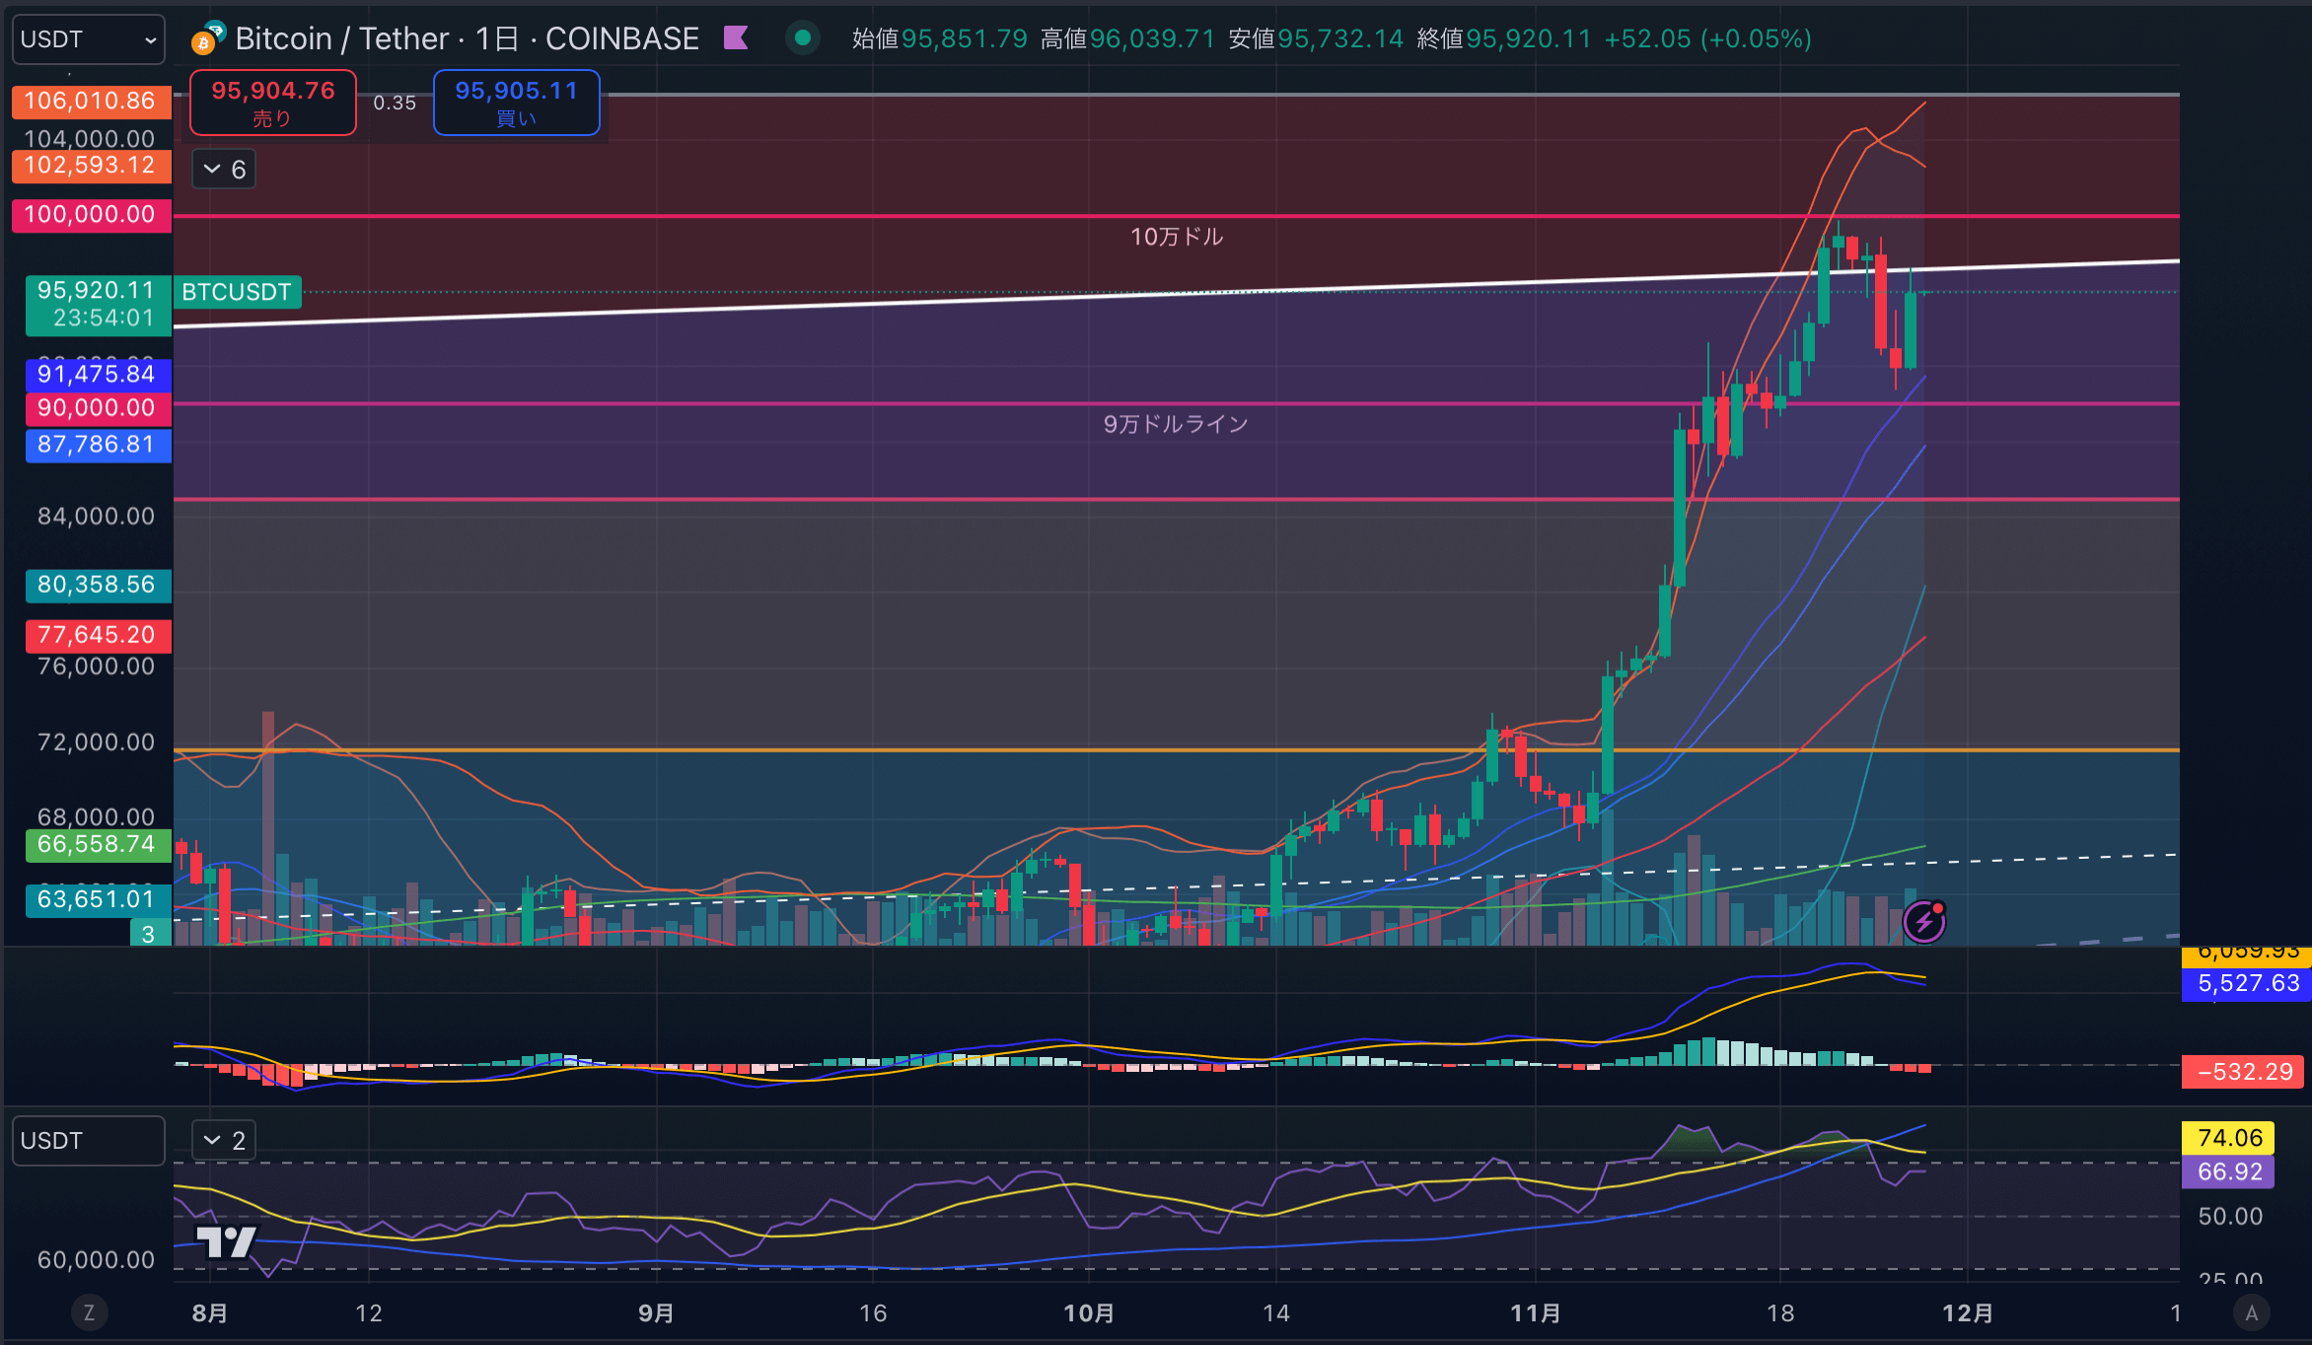This screenshot has height=1345, width=2312.
Task: Click the 63,651.01 teal price label
Action: click(x=97, y=899)
